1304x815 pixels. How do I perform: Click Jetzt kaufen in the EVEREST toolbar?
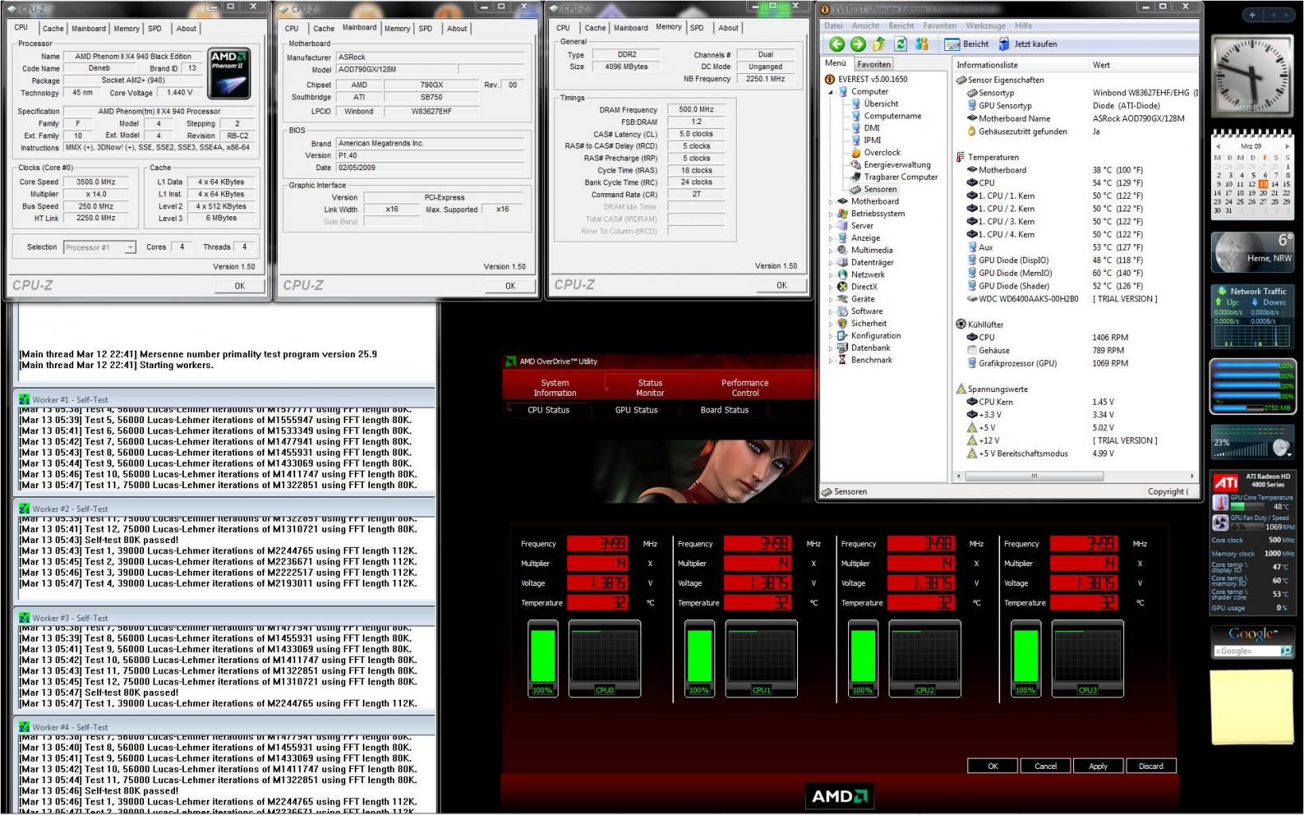point(1027,45)
